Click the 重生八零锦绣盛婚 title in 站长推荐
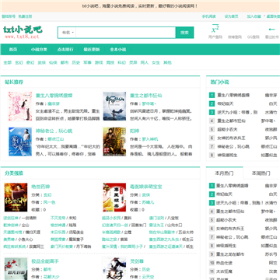The width and height of the screenshot is (280, 280). pyautogui.click(x=54, y=96)
